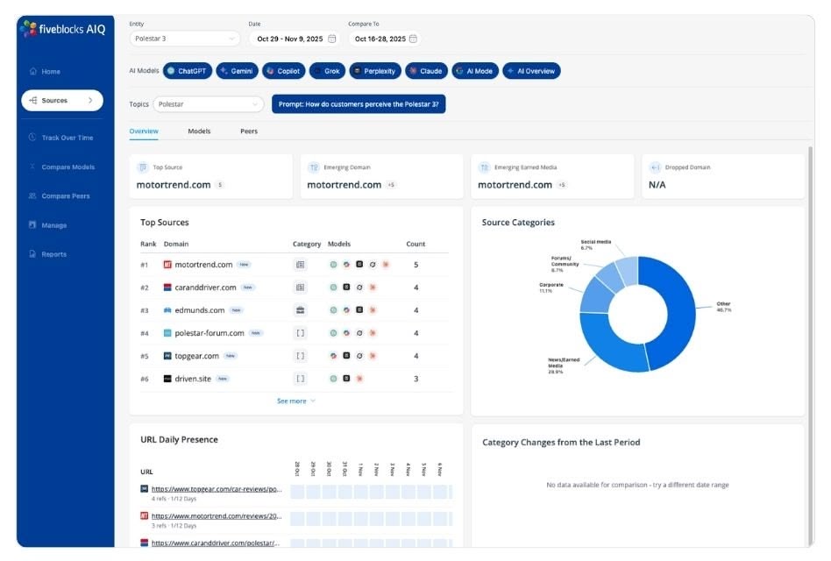Click the Manage sidebar icon
Screen dimensions: 831x561
(32, 225)
